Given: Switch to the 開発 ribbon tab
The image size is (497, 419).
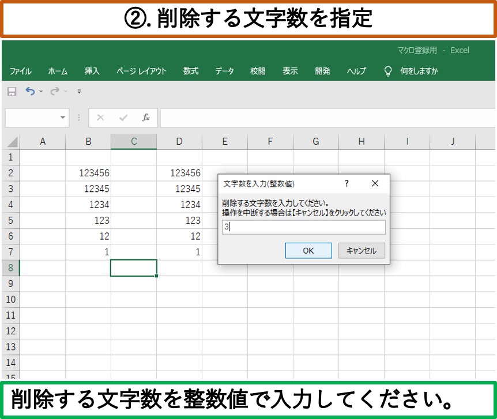Looking at the screenshot, I should click(x=322, y=71).
